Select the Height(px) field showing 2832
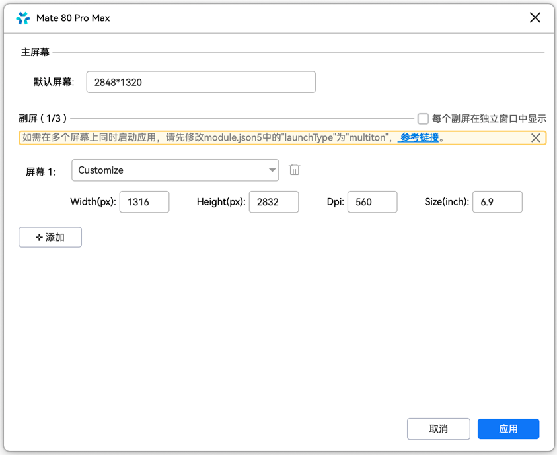 (274, 202)
